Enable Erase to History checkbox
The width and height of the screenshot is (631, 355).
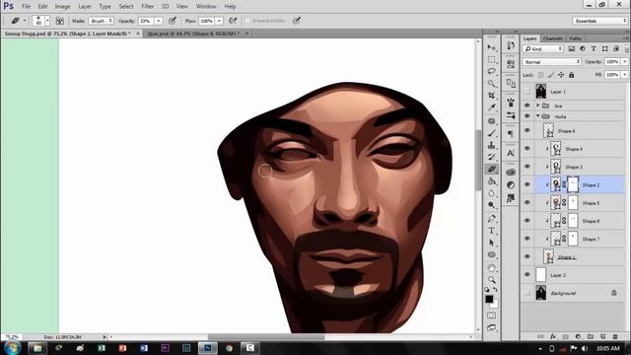(x=247, y=21)
